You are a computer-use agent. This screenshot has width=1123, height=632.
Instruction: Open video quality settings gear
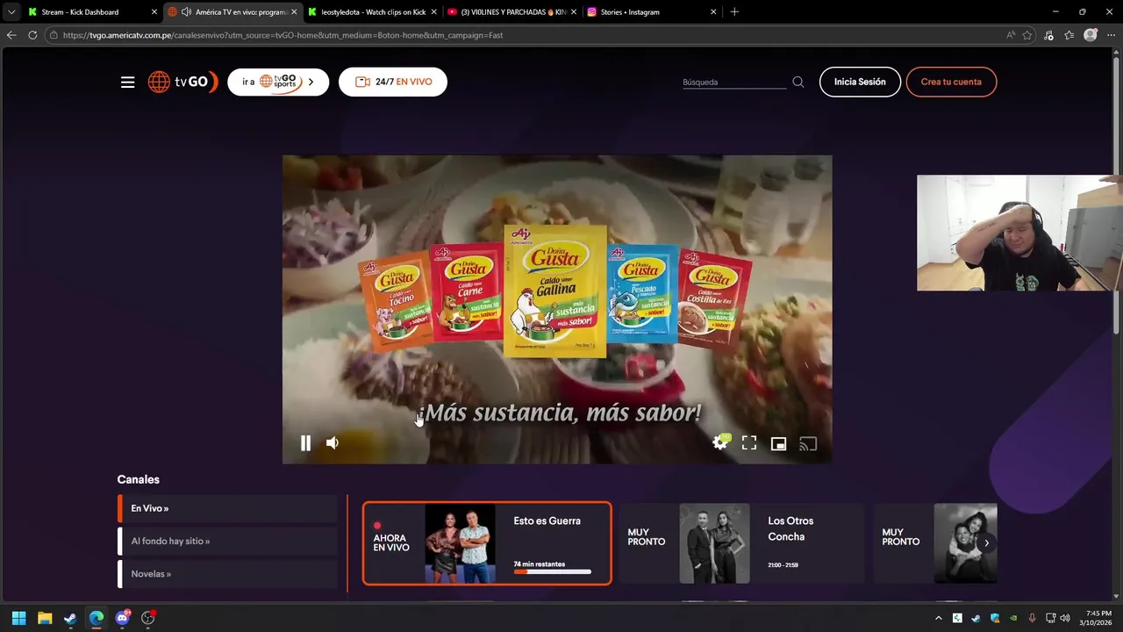coord(720,442)
